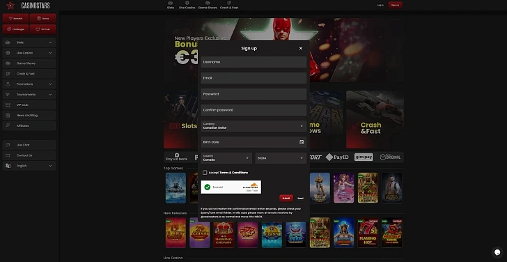Screen dimensions: 507x262
Task: Open Live Chat from the sidebar
Action: [29, 145]
